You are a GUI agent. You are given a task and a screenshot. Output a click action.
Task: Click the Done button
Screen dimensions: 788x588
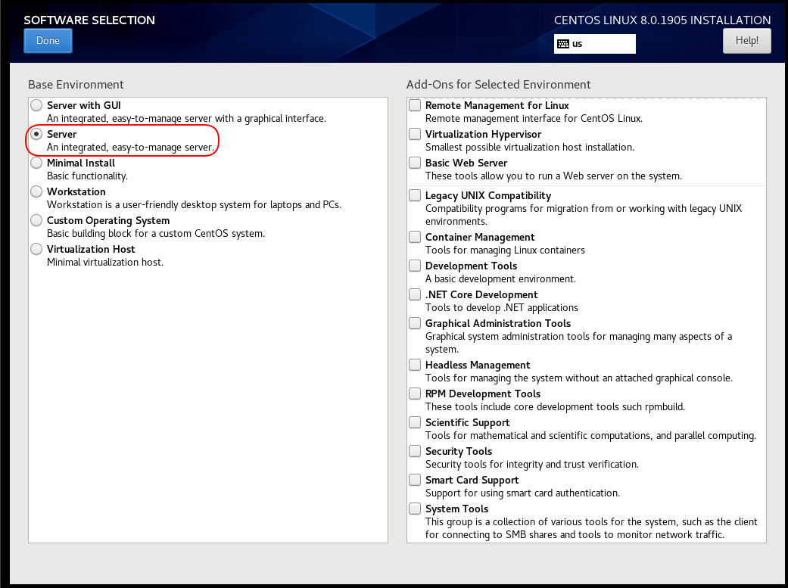[48, 40]
